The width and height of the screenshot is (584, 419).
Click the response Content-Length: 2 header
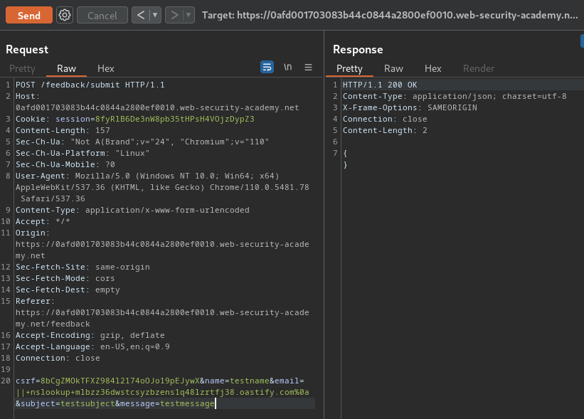pyautogui.click(x=385, y=130)
